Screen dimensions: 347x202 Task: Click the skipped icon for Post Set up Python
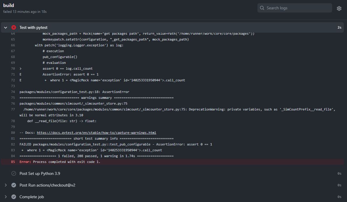pos(14,173)
